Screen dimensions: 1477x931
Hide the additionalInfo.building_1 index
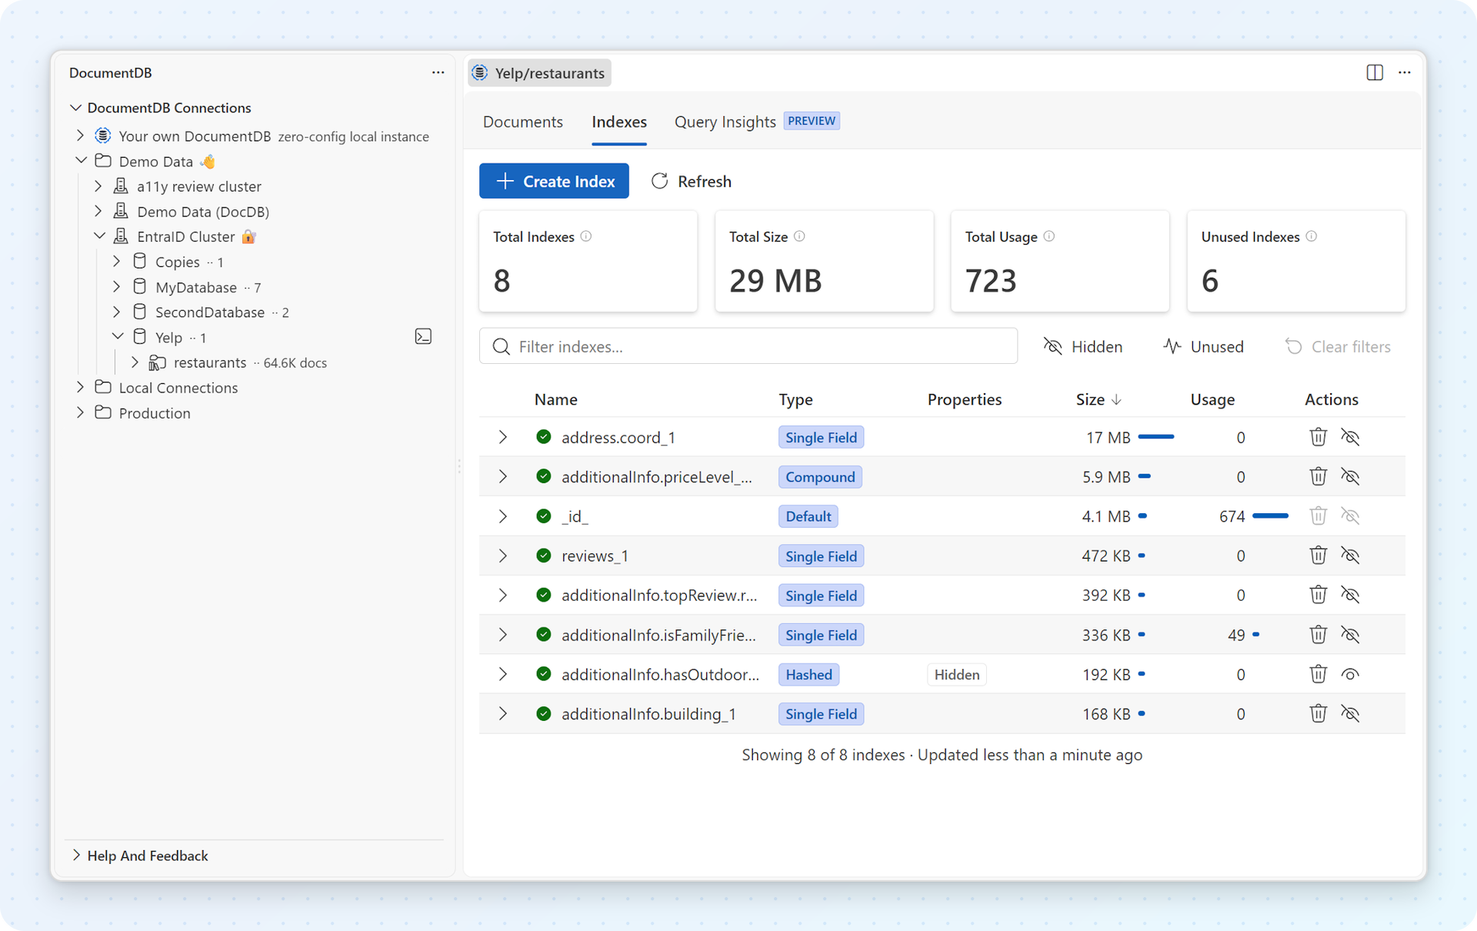tap(1350, 714)
